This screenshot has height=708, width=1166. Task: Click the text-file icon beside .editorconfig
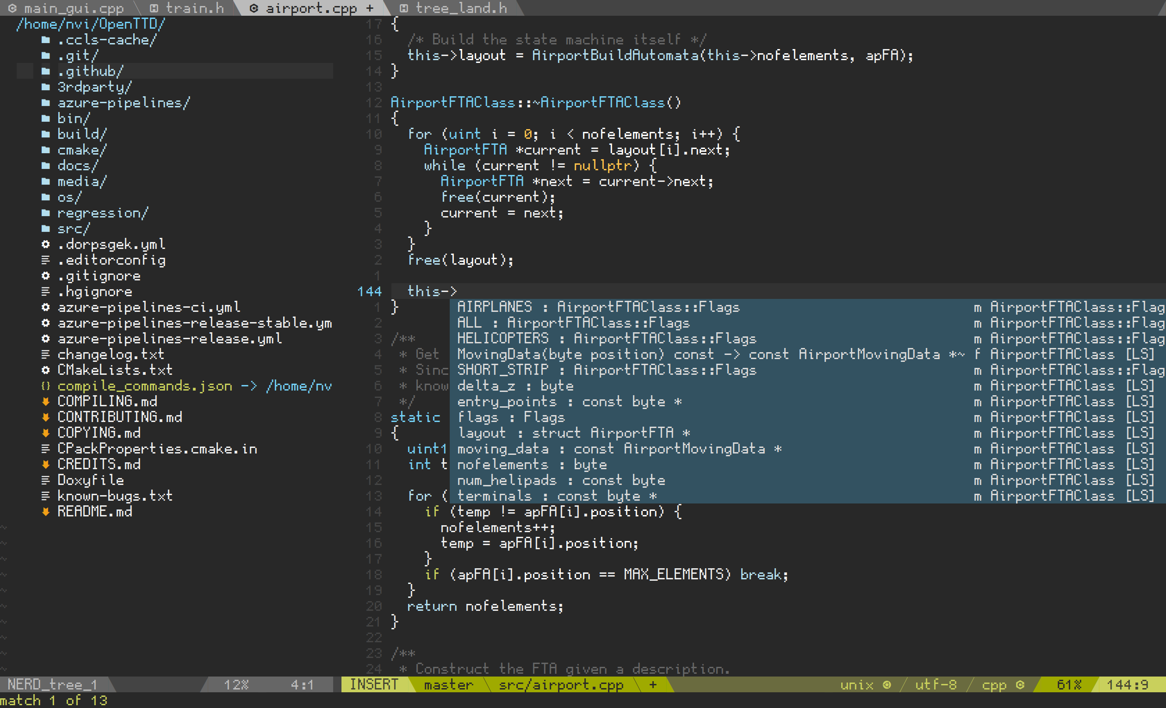pos(45,260)
